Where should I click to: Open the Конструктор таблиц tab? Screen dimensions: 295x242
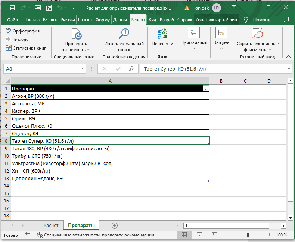coord(216,20)
